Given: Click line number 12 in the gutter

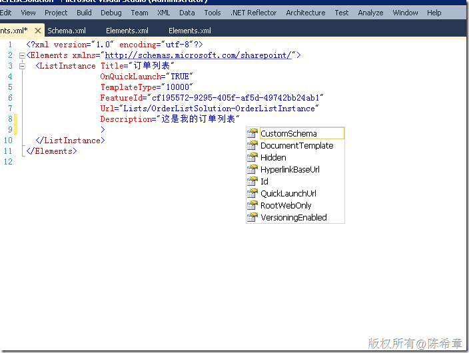Looking at the screenshot, I should pyautogui.click(x=8, y=162).
